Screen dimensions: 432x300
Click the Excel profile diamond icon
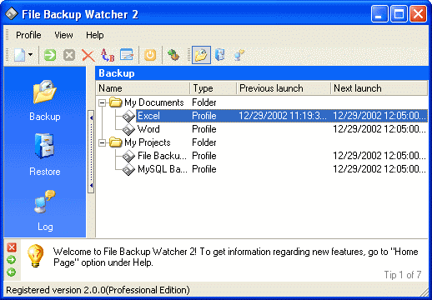click(128, 116)
